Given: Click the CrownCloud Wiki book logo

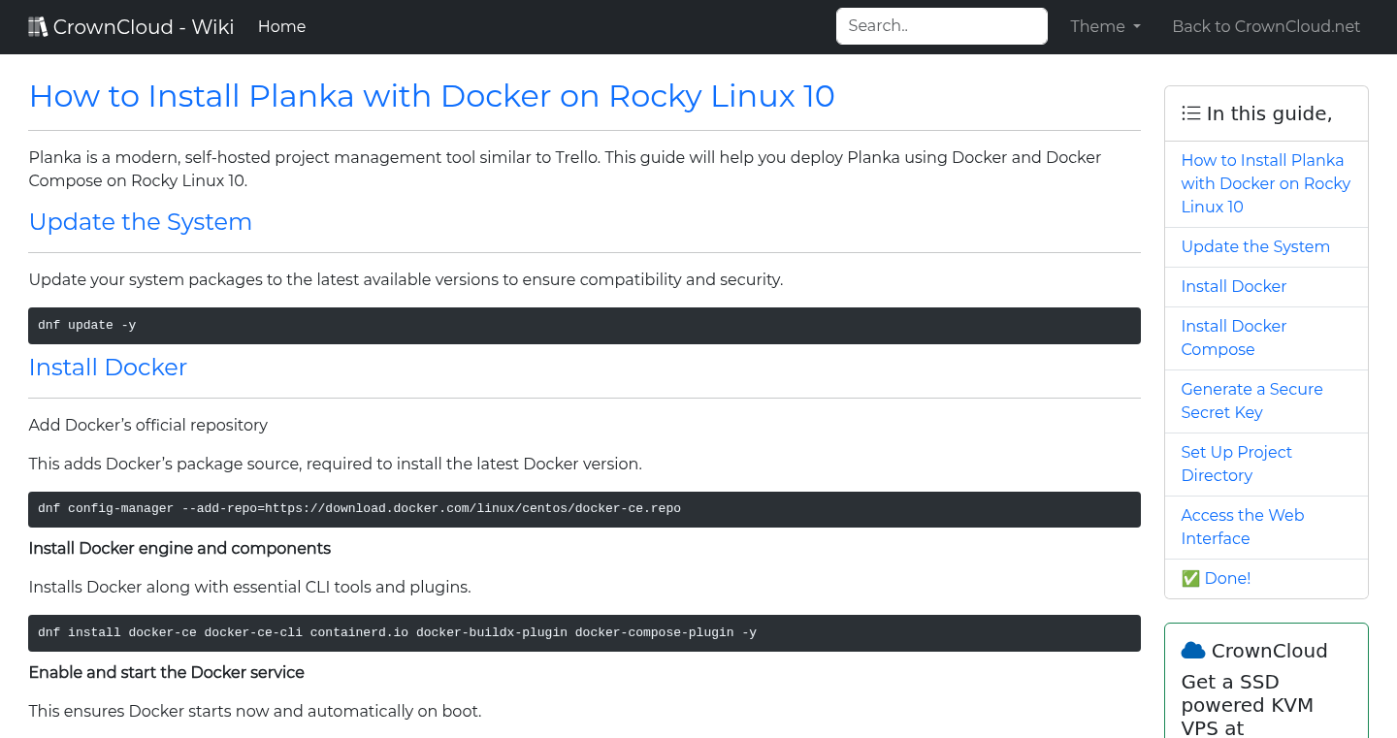Looking at the screenshot, I should click(x=38, y=25).
